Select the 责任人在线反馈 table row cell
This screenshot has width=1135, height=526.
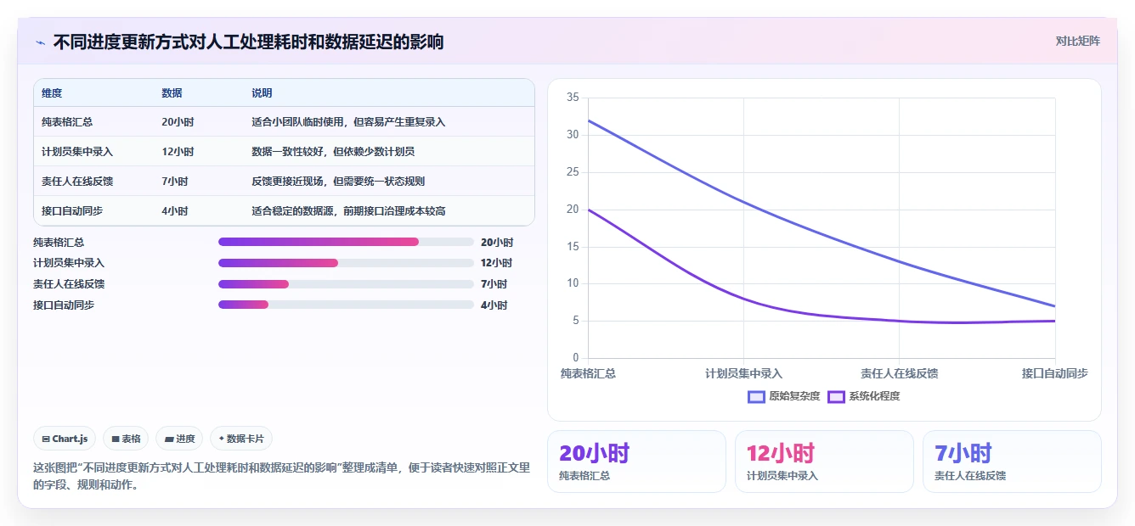point(77,182)
